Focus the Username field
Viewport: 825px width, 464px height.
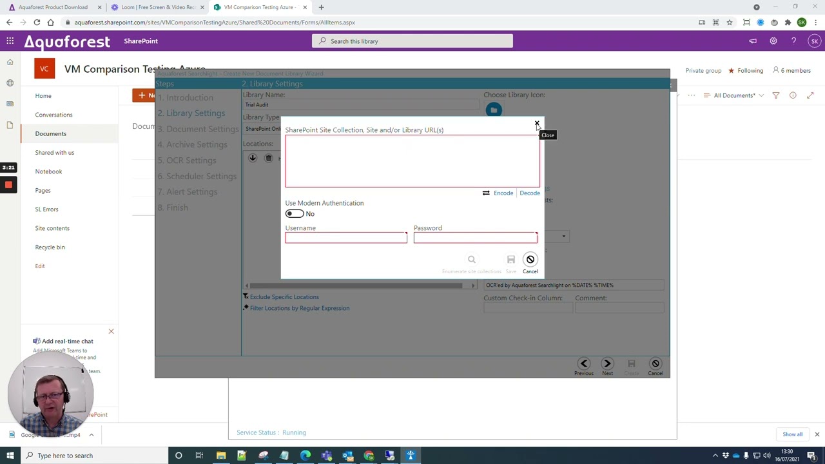tap(346, 238)
